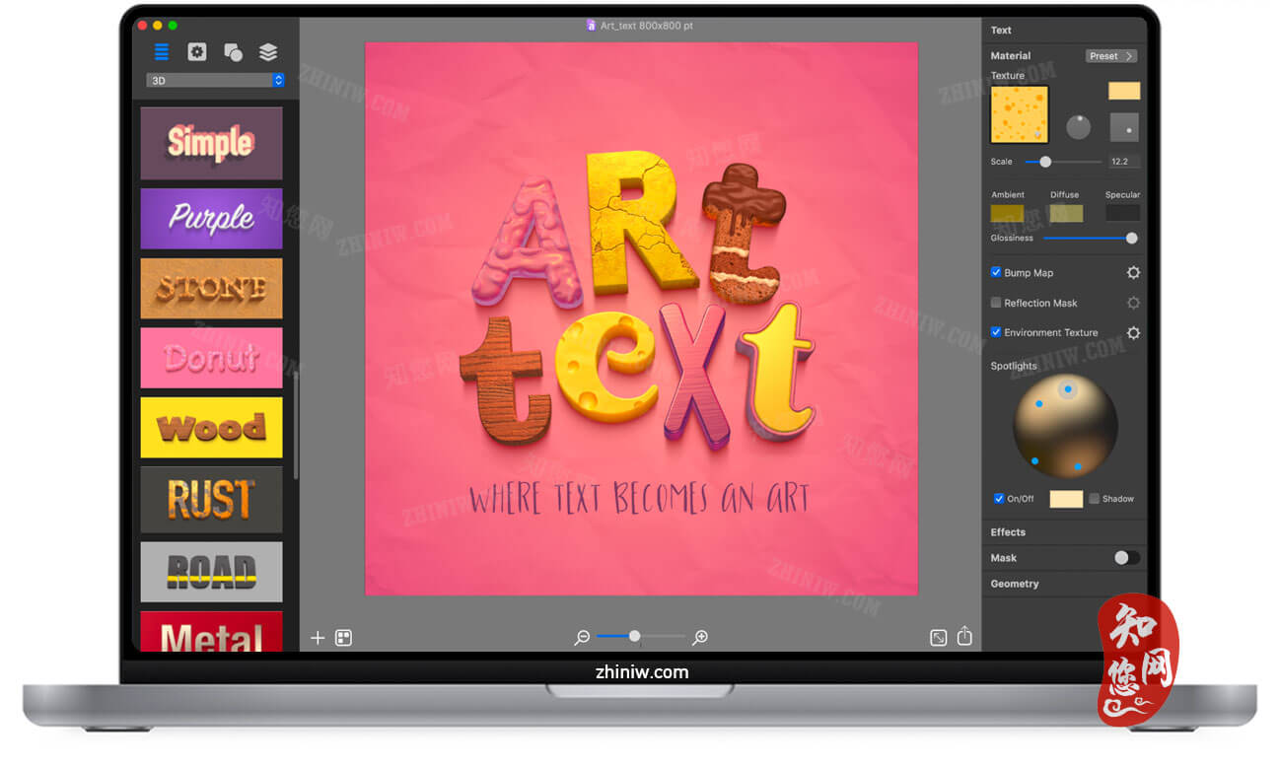
Task: Open the layers stack tab icon
Action: coord(268,52)
